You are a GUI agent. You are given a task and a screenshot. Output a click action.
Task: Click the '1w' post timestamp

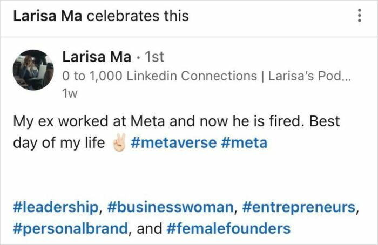[70, 93]
